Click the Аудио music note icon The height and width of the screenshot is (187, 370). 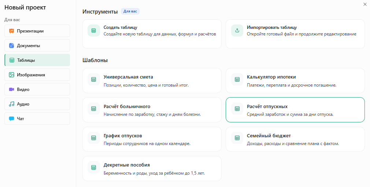point(12,104)
